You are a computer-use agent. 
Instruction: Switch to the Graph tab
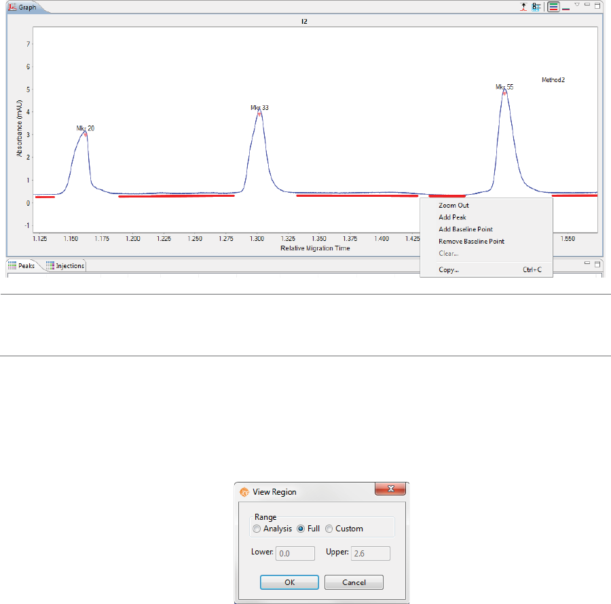pos(22,7)
